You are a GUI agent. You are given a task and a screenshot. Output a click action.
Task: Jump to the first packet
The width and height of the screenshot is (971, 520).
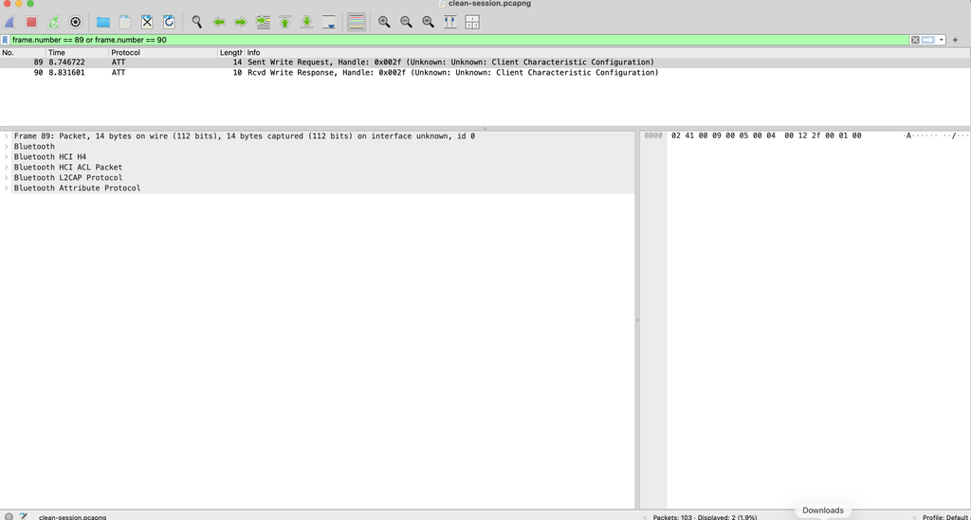point(284,23)
